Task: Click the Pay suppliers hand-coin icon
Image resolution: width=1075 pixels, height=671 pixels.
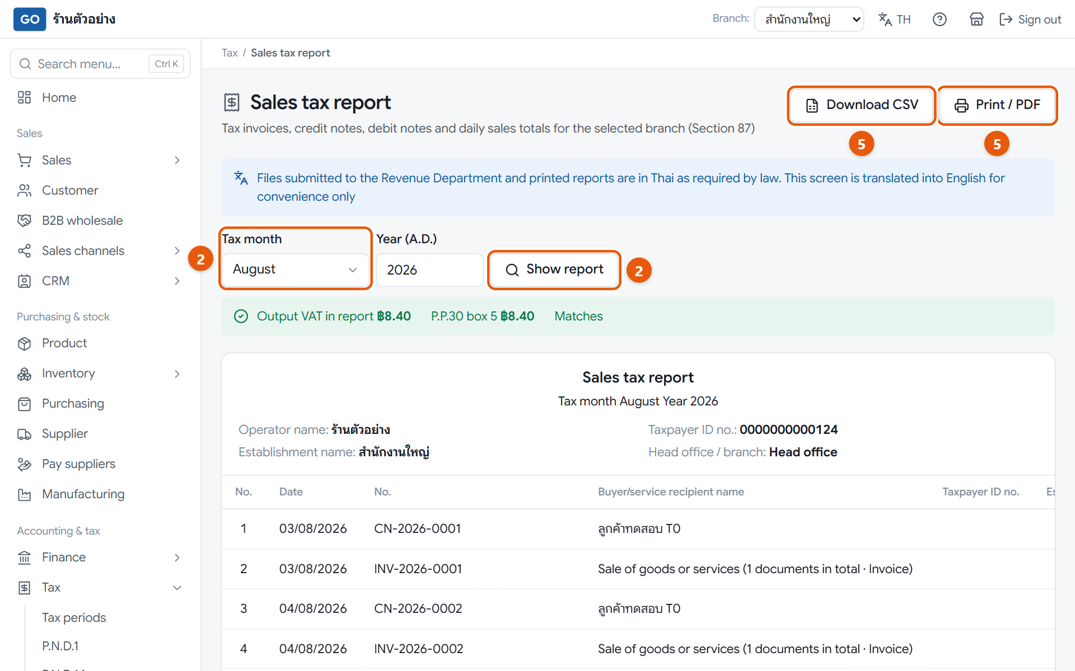Action: (x=24, y=464)
